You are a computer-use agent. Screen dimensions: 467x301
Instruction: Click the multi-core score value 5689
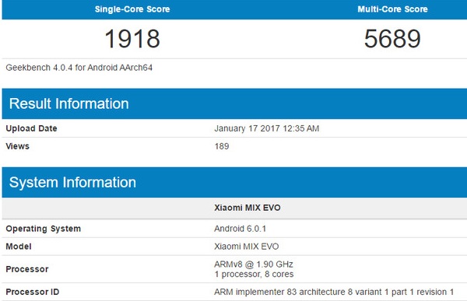click(x=392, y=39)
